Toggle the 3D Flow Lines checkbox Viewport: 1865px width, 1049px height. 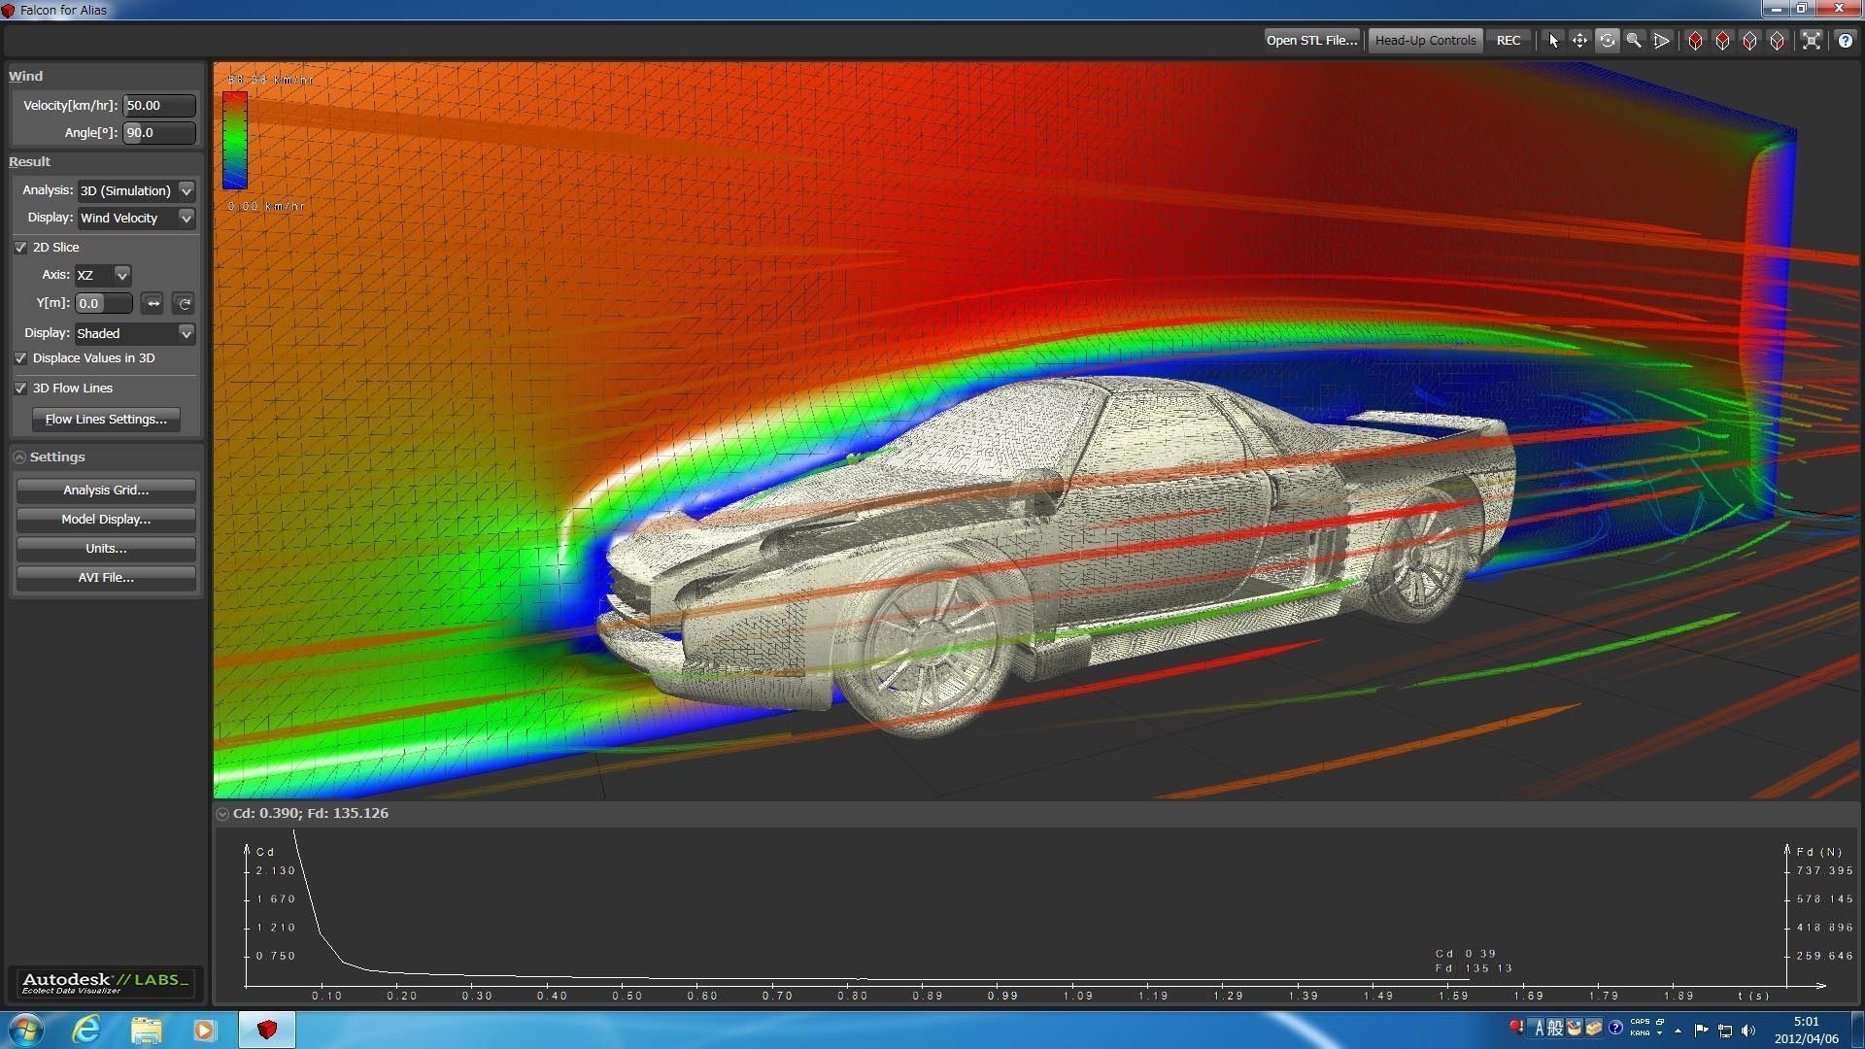point(20,389)
